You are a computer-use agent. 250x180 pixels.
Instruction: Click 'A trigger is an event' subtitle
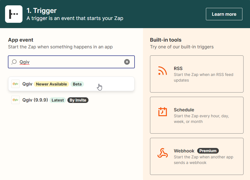[75, 18]
